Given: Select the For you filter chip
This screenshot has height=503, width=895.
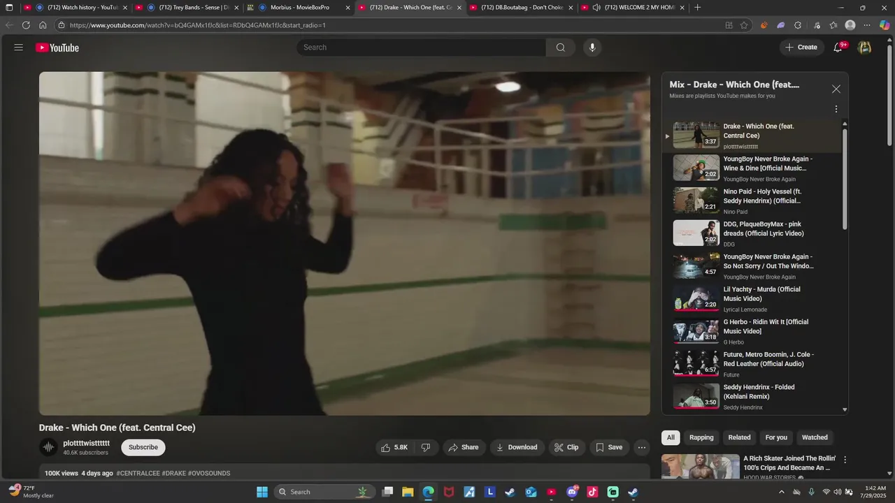Looking at the screenshot, I should [776, 437].
